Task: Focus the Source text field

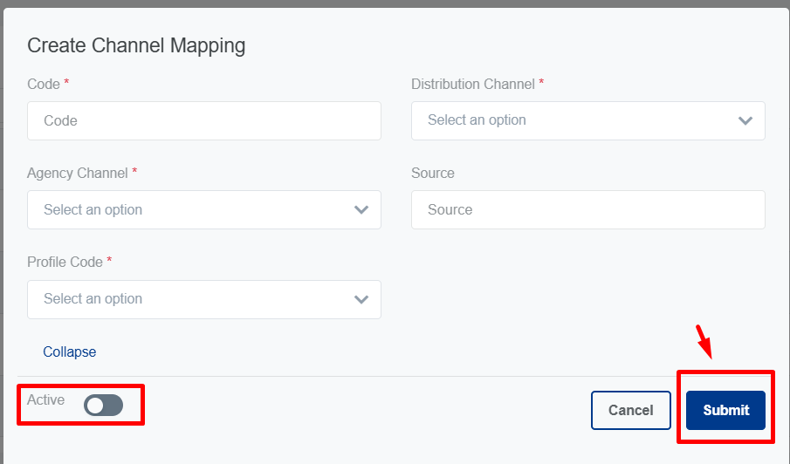Action: (x=587, y=210)
